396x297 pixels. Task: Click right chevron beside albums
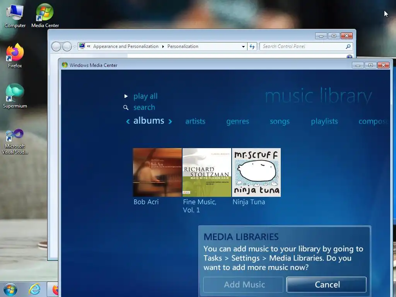tap(170, 121)
